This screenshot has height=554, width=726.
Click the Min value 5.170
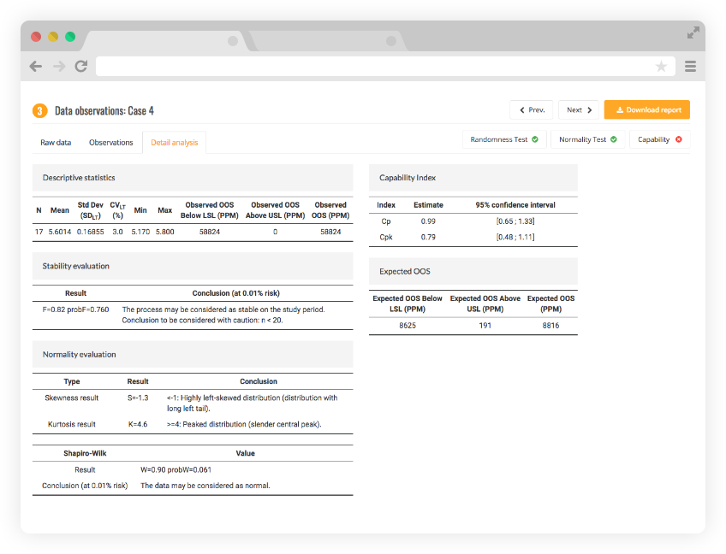coord(140,233)
